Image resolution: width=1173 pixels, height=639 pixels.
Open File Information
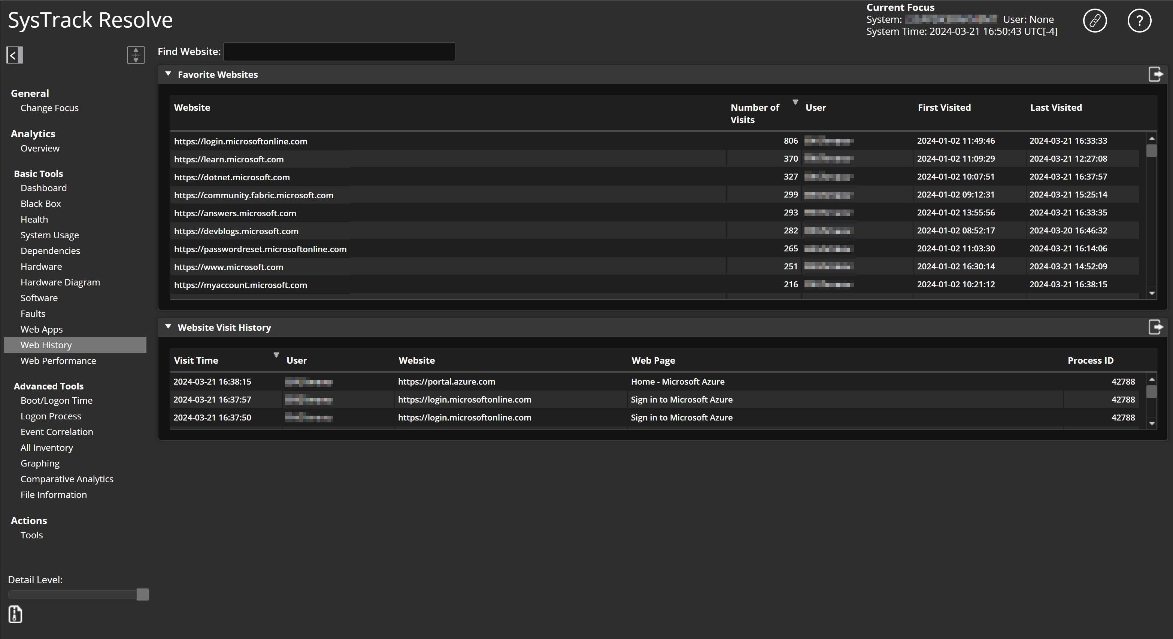54,494
